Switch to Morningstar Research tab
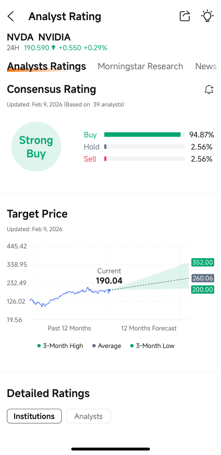The height and width of the screenshot is (455, 221). (141, 66)
